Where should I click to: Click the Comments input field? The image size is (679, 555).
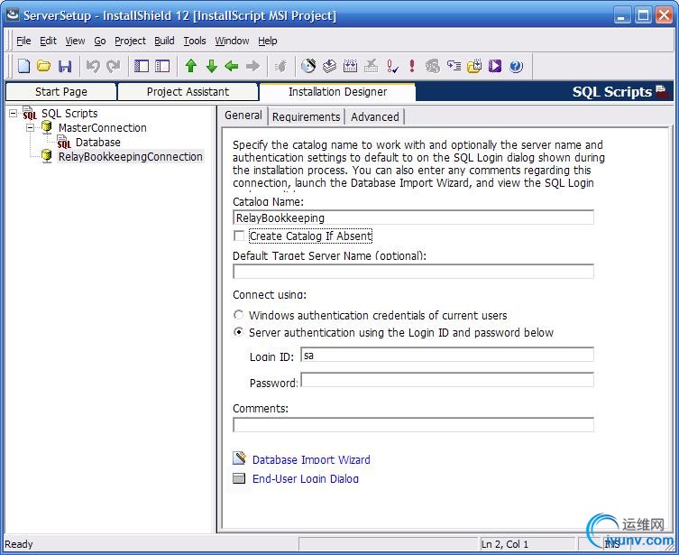point(413,424)
